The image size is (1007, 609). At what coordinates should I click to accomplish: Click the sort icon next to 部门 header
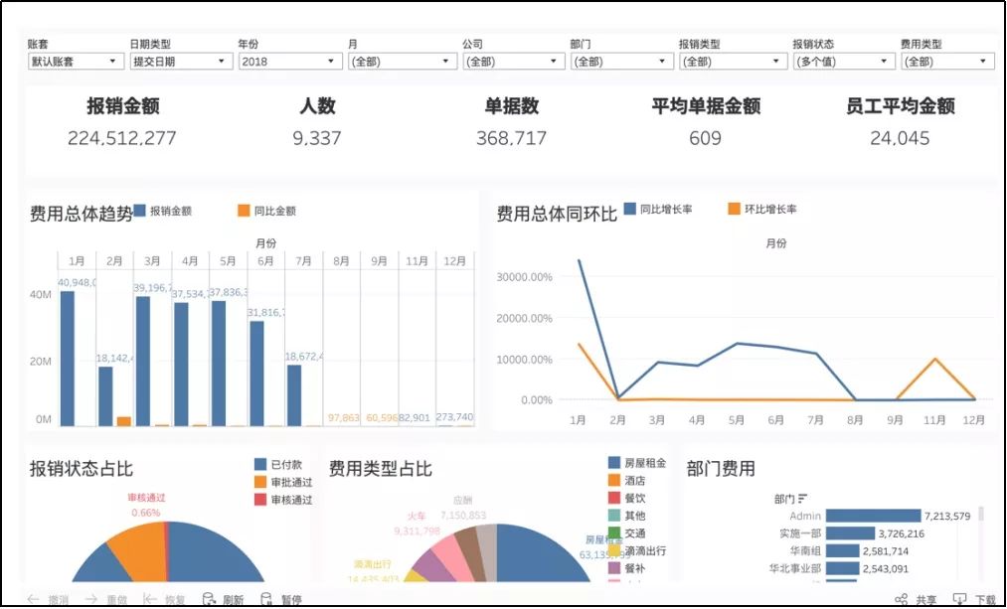tap(802, 499)
